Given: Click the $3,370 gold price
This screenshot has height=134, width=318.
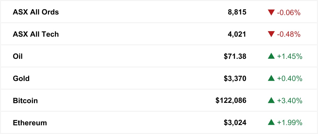Looking at the screenshot, I should click(x=235, y=79).
